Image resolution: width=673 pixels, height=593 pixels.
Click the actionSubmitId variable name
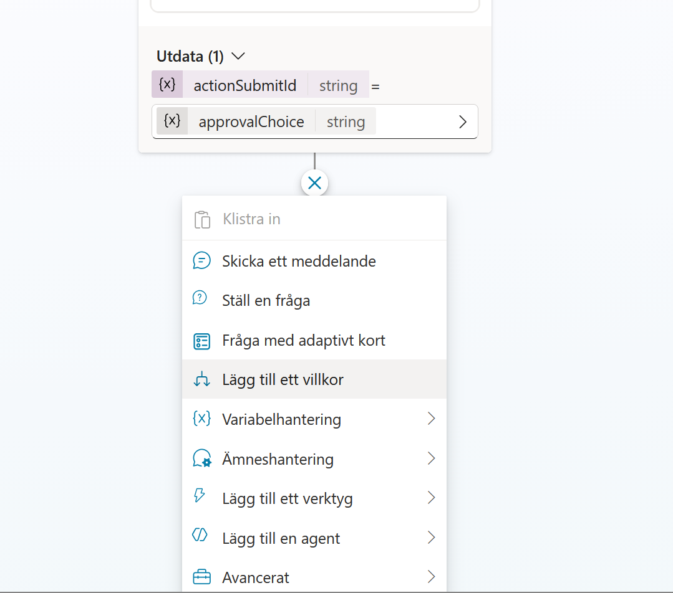click(x=245, y=85)
